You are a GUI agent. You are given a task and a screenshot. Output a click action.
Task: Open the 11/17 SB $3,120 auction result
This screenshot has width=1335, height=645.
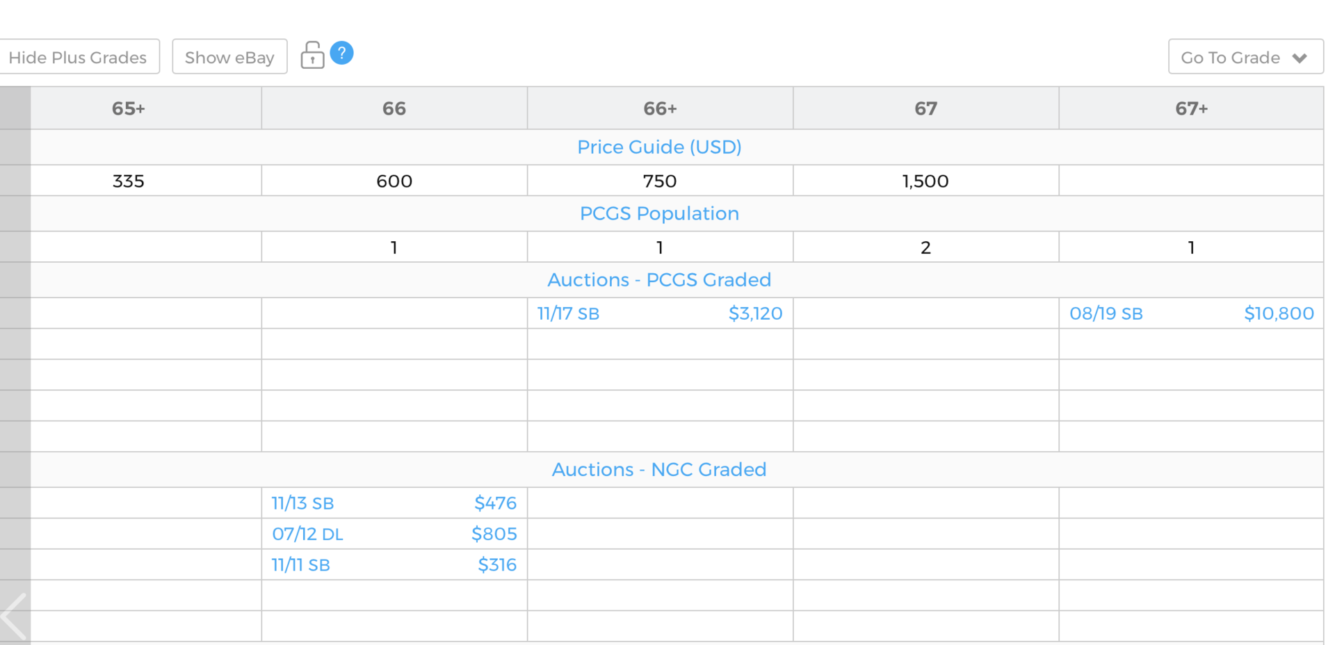pyautogui.click(x=660, y=313)
